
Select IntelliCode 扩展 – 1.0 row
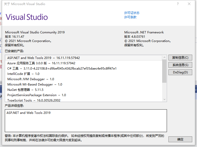[x=84, y=74]
